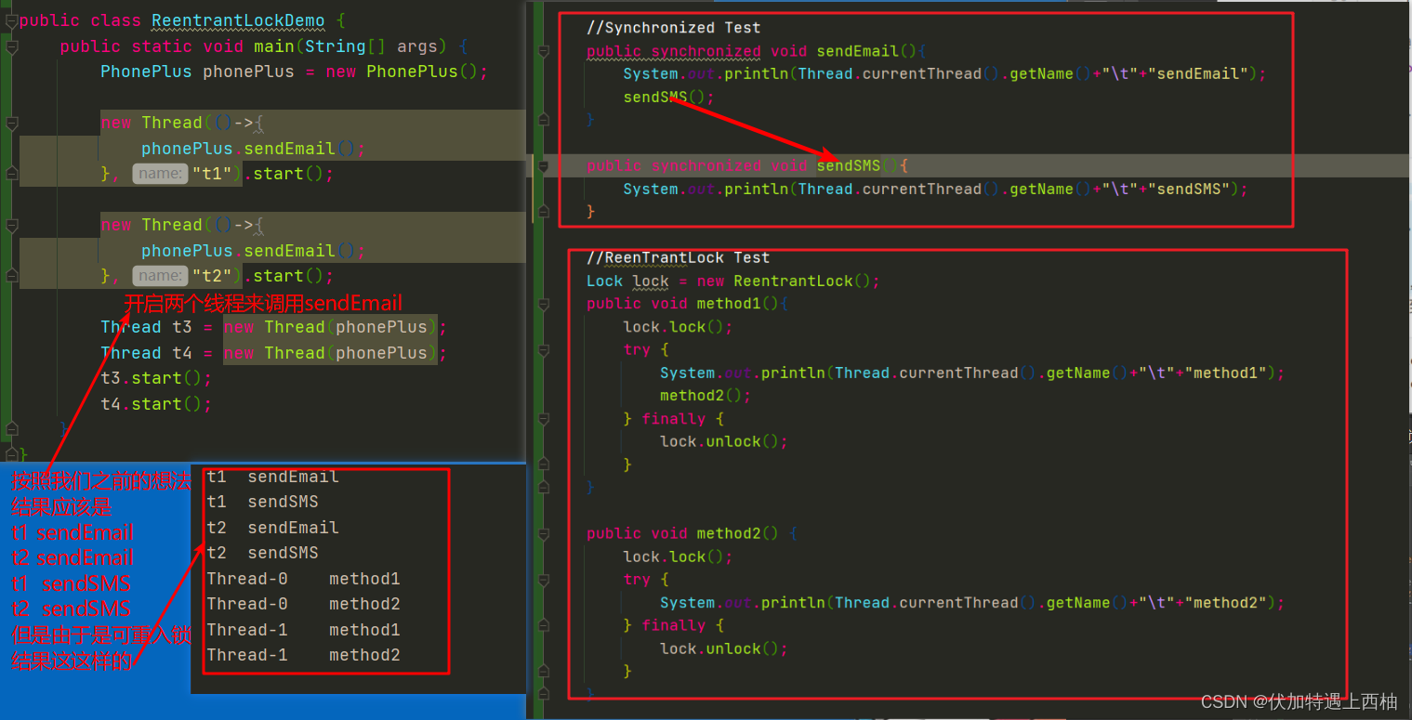Screen dimensions: 1412x720
Task: Click the method2() call inside method1
Action: click(706, 395)
